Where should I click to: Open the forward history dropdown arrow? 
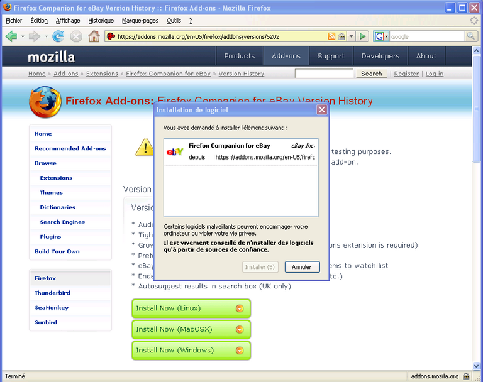tap(46, 36)
